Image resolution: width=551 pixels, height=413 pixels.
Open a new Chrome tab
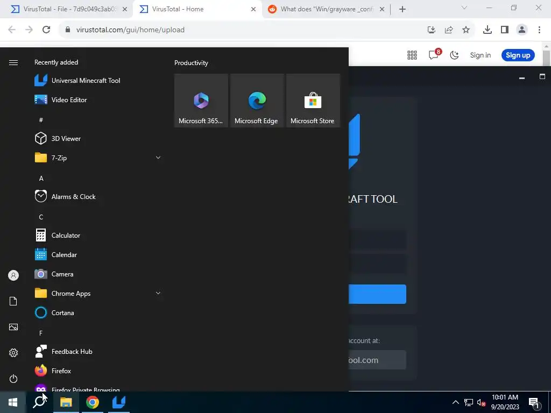coord(402,9)
